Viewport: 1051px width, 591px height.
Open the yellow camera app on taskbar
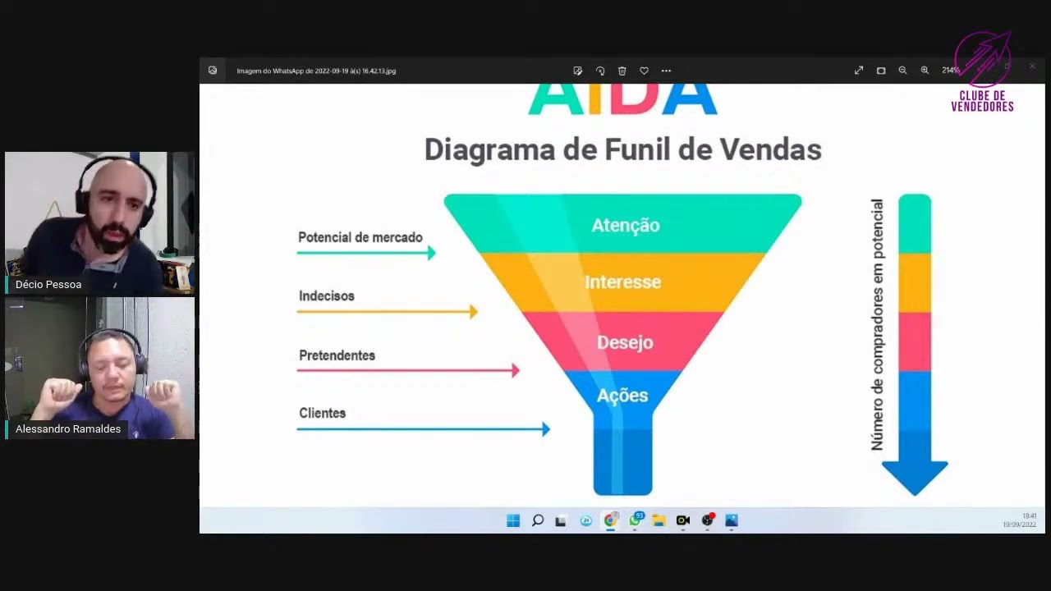pos(683,520)
